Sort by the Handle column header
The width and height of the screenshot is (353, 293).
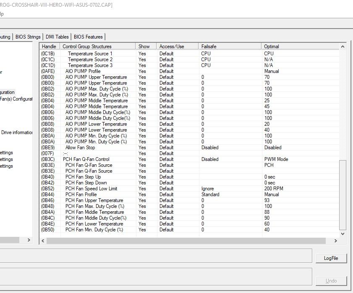click(x=50, y=47)
